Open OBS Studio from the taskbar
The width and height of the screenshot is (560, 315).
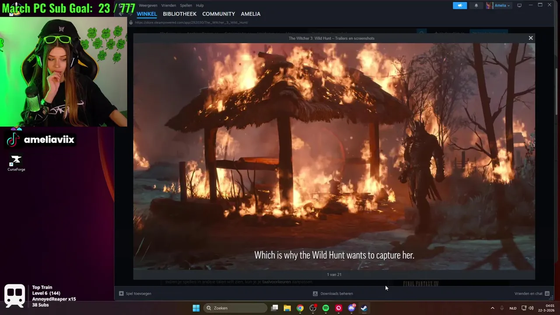pyautogui.click(x=313, y=308)
